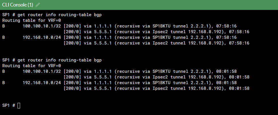
Task: Select the CLI Console (1) title text
Action: point(18,5)
